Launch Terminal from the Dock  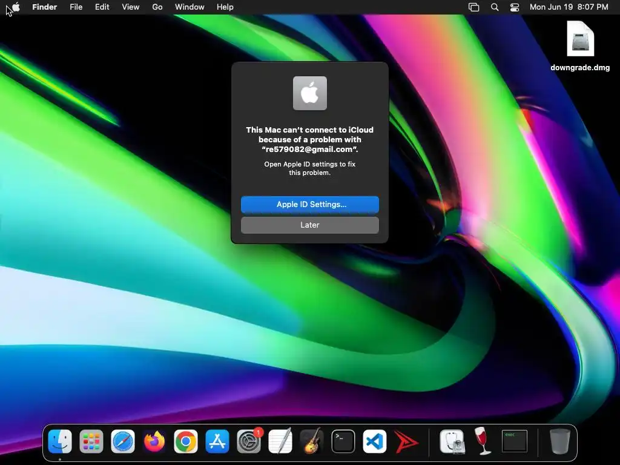343,441
